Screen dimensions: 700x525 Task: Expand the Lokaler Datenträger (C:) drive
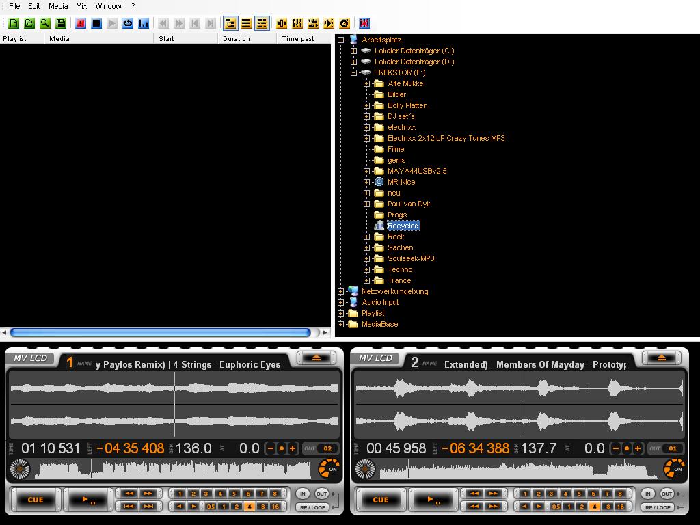click(353, 51)
